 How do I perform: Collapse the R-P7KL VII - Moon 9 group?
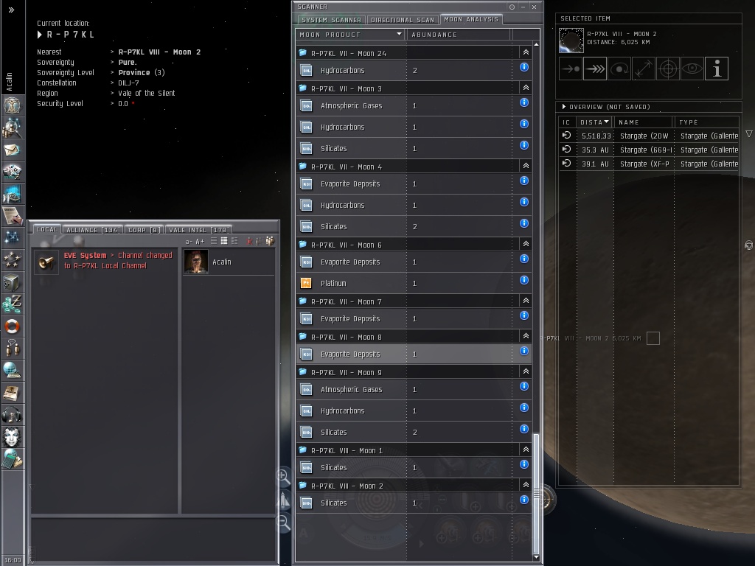(526, 371)
